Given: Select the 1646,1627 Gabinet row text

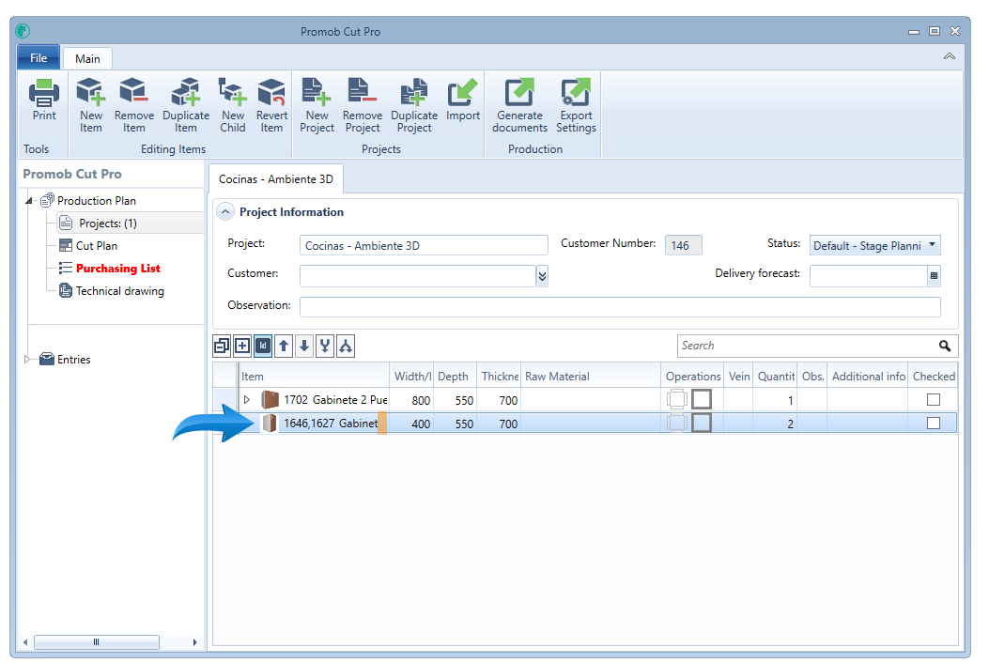Looking at the screenshot, I should pos(331,423).
